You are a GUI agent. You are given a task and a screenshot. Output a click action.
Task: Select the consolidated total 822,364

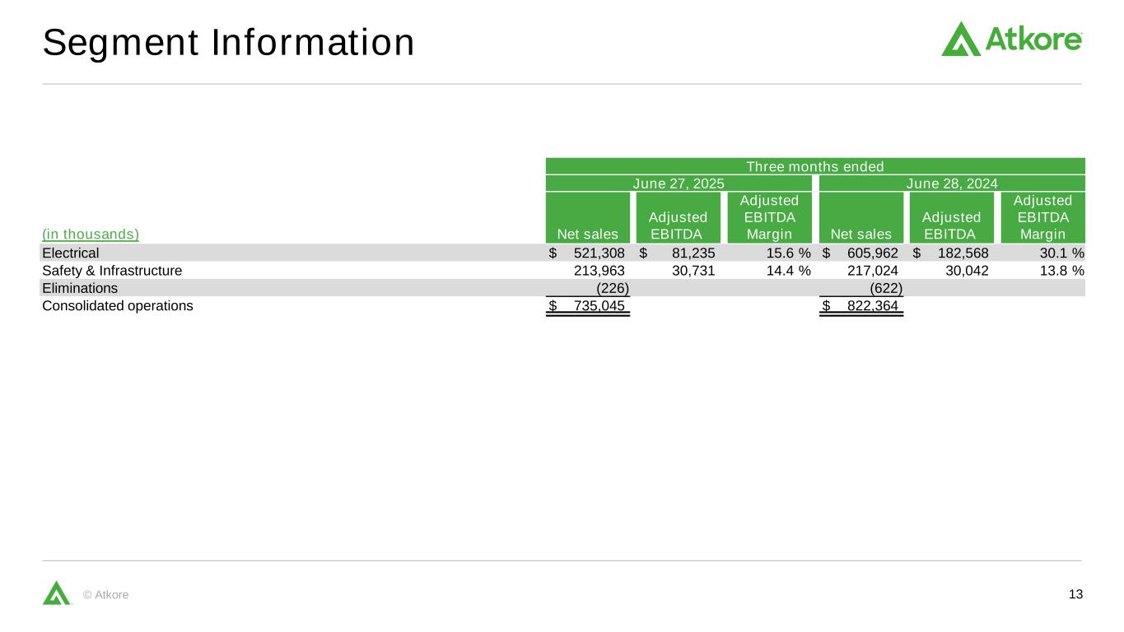pos(872,306)
